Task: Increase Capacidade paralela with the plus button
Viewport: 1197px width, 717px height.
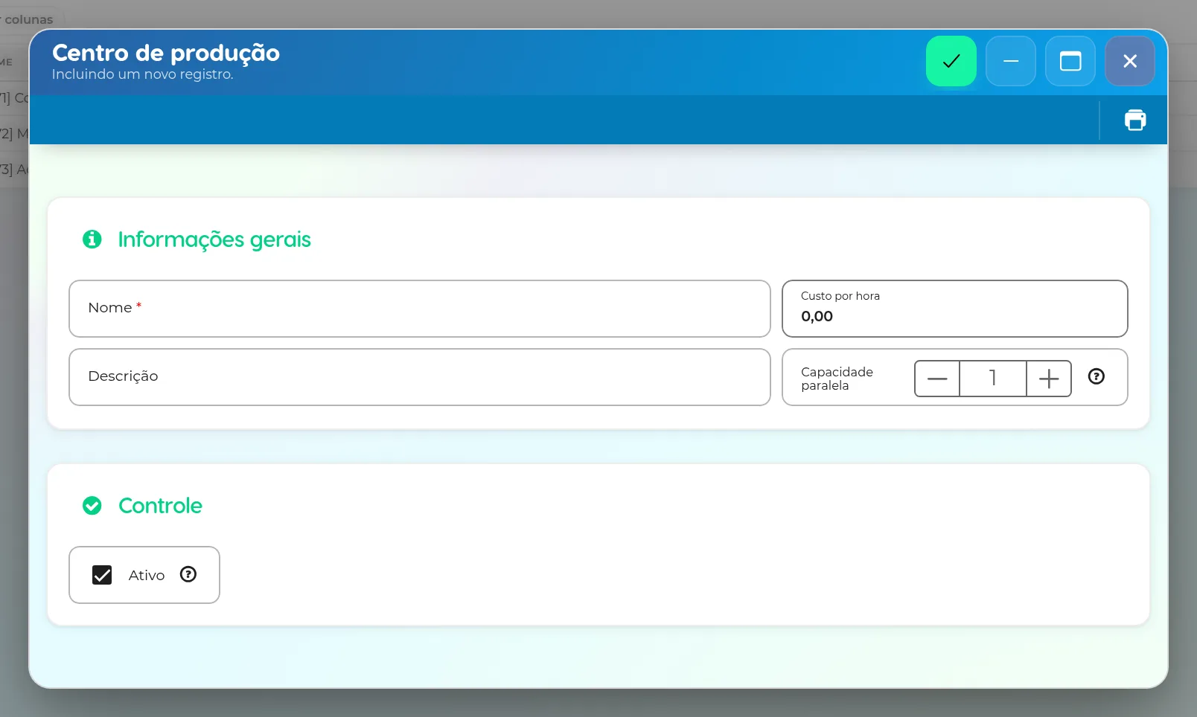Action: click(x=1048, y=379)
